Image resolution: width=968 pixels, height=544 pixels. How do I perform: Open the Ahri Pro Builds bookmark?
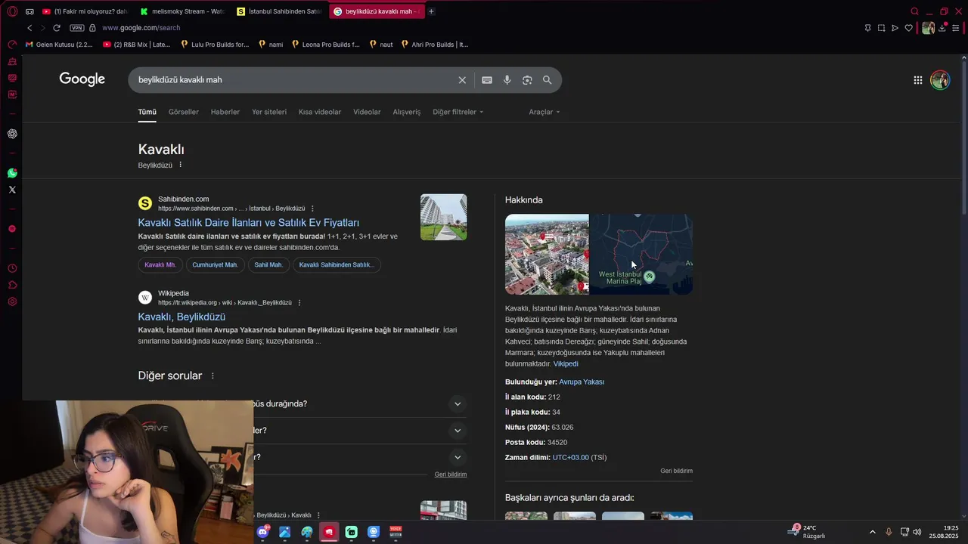[x=435, y=45]
